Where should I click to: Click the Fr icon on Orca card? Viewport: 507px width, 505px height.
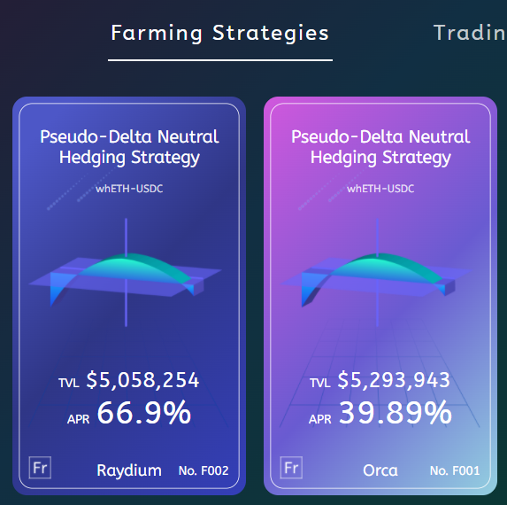291,468
